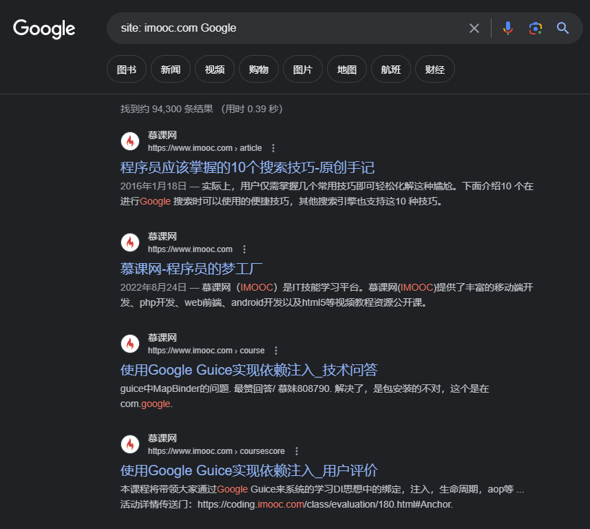Click the flame favicon of the course result
This screenshot has width=590, height=529.
130,344
